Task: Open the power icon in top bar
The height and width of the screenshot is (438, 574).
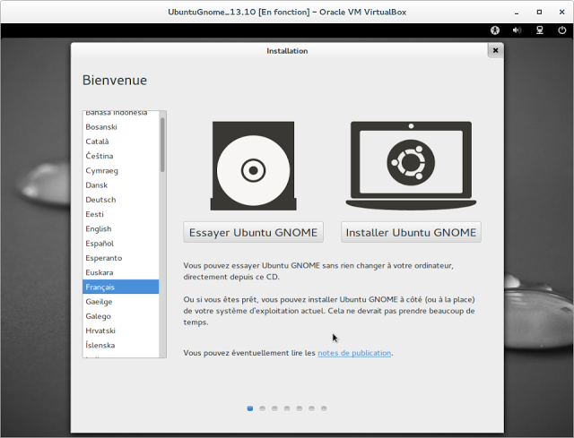Action: [x=562, y=30]
